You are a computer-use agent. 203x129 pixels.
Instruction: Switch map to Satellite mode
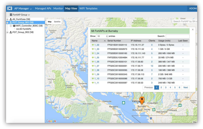(57, 22)
